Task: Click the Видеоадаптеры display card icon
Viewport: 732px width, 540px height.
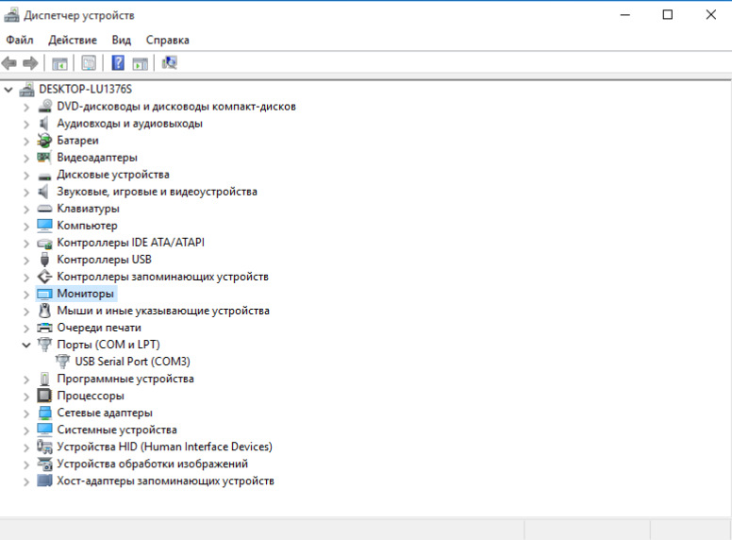Action: click(44, 158)
